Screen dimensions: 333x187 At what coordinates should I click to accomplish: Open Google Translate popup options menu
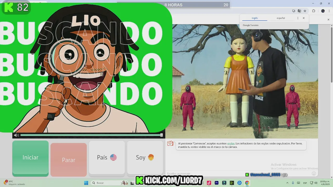(x=298, y=18)
